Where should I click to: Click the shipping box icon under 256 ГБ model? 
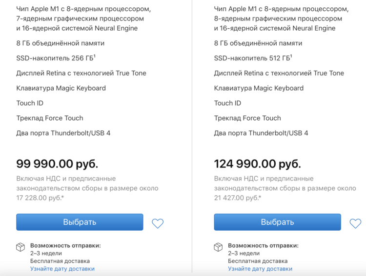(x=20, y=247)
